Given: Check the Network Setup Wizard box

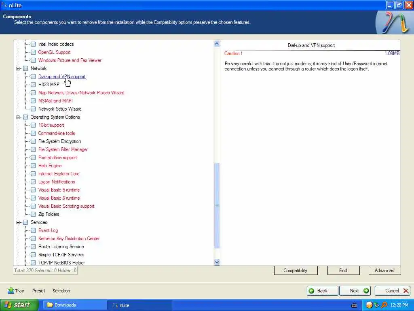Looking at the screenshot, I should point(33,109).
